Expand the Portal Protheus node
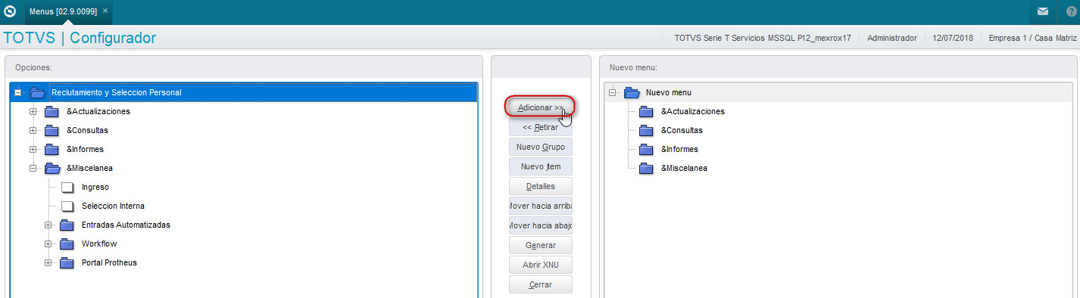The height and width of the screenshot is (298, 1080). [x=48, y=263]
